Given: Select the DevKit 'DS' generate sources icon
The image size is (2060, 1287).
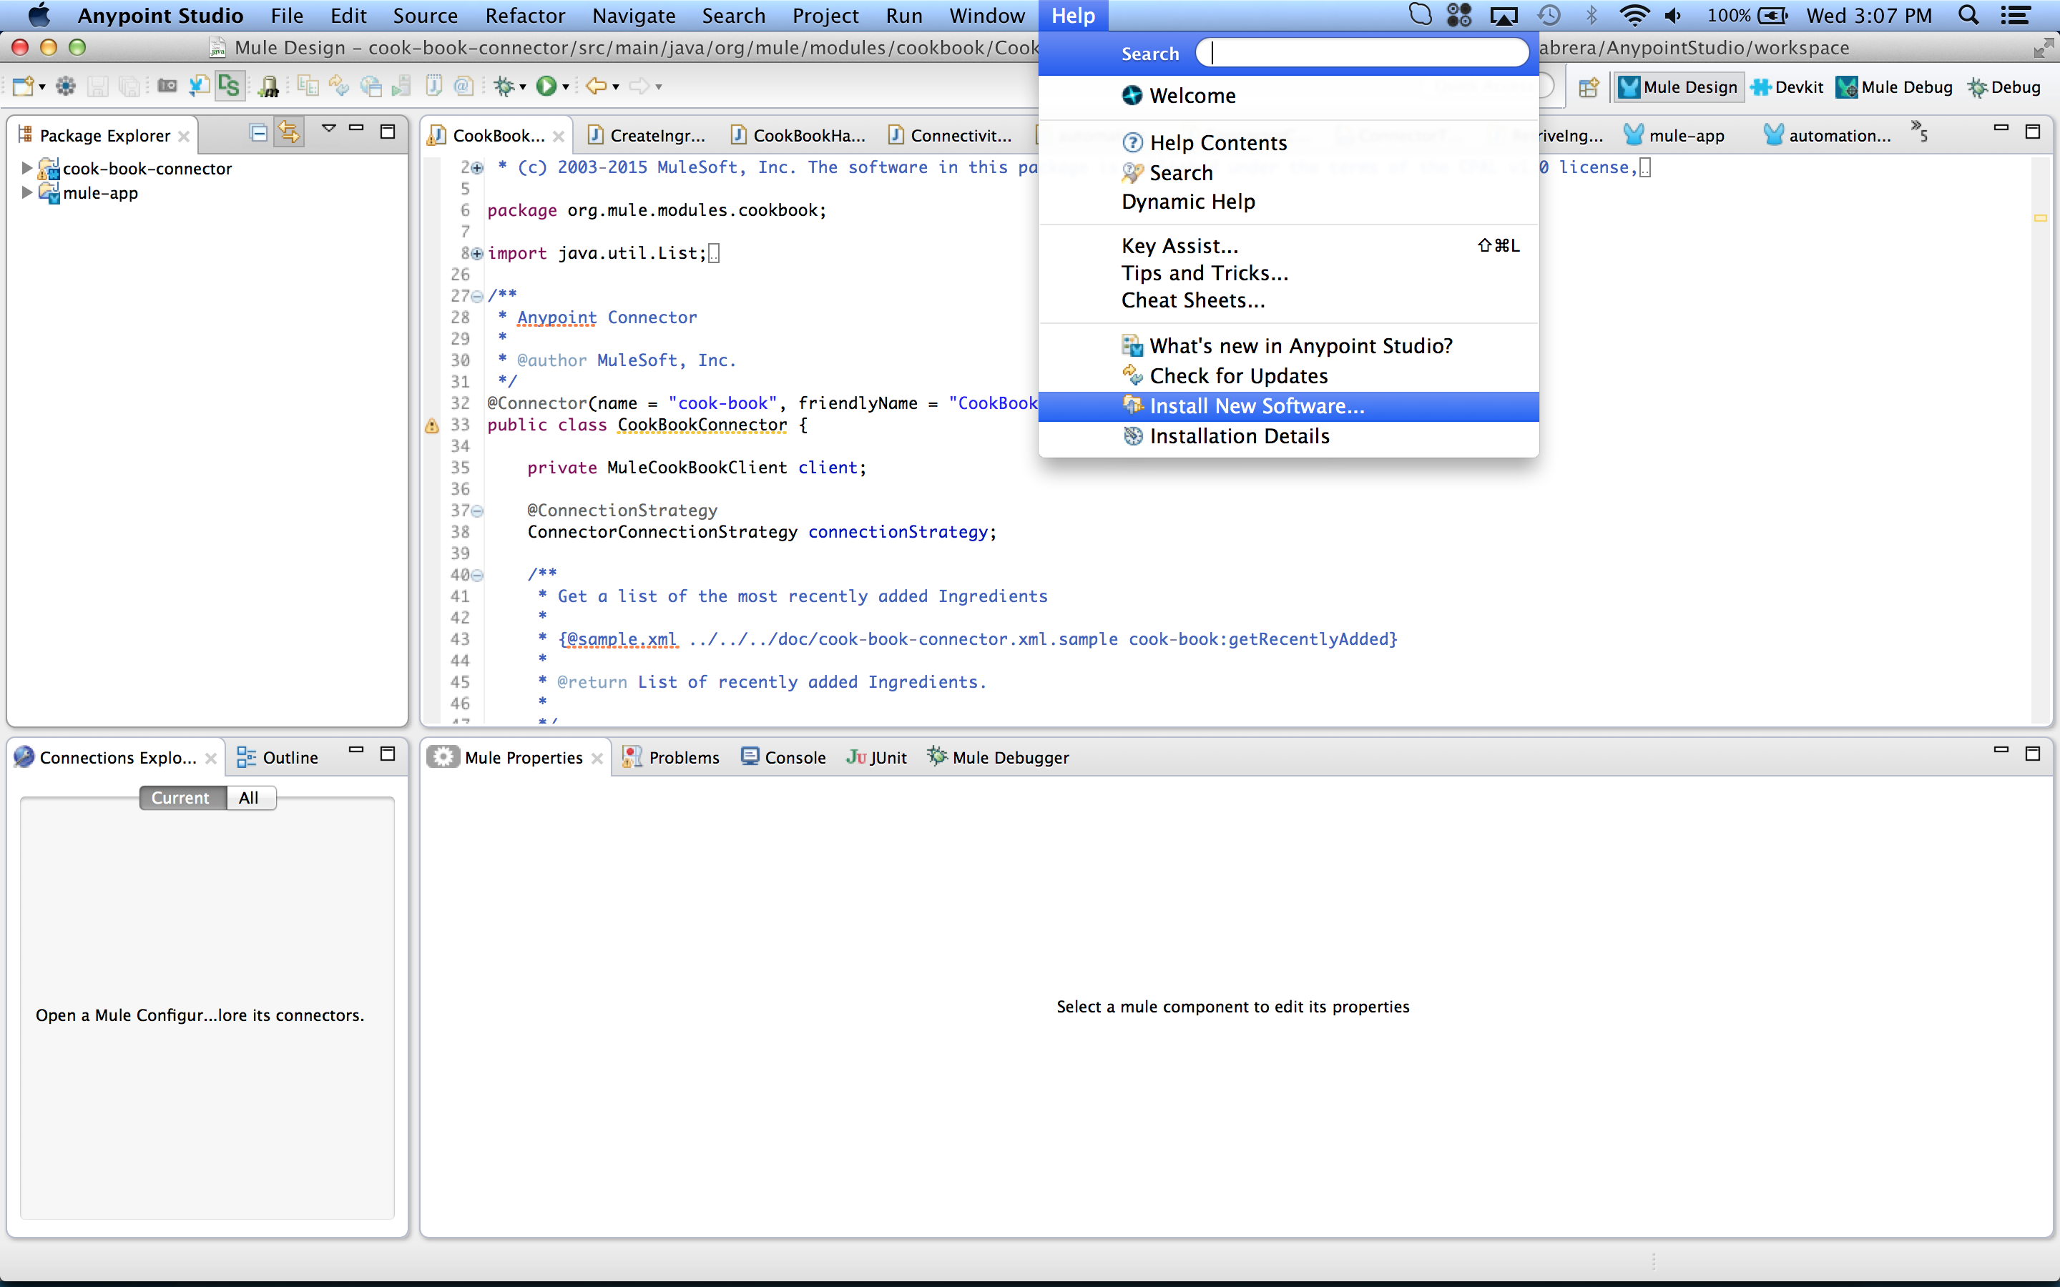Looking at the screenshot, I should pyautogui.click(x=229, y=85).
